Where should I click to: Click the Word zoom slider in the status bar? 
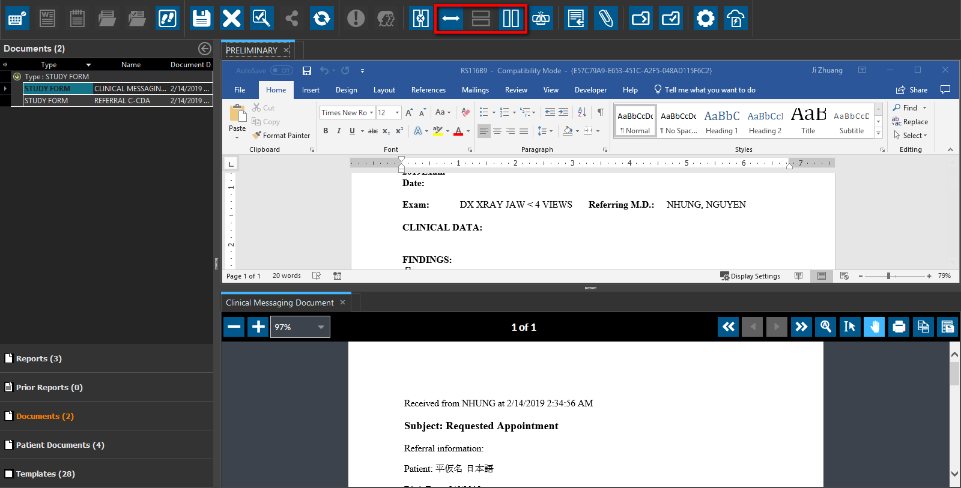click(888, 276)
